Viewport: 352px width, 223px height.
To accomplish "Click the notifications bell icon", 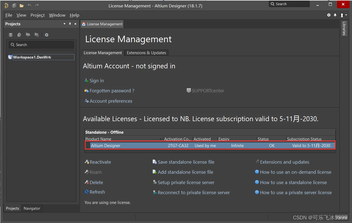I will tap(335, 15).
